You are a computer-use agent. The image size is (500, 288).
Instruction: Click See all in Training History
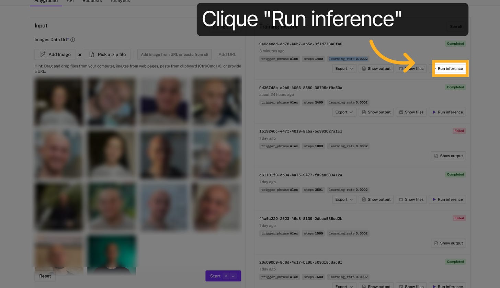[456, 26]
